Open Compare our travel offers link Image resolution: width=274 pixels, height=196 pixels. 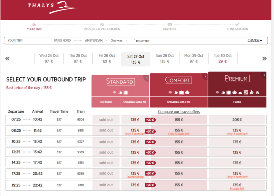tap(179, 111)
